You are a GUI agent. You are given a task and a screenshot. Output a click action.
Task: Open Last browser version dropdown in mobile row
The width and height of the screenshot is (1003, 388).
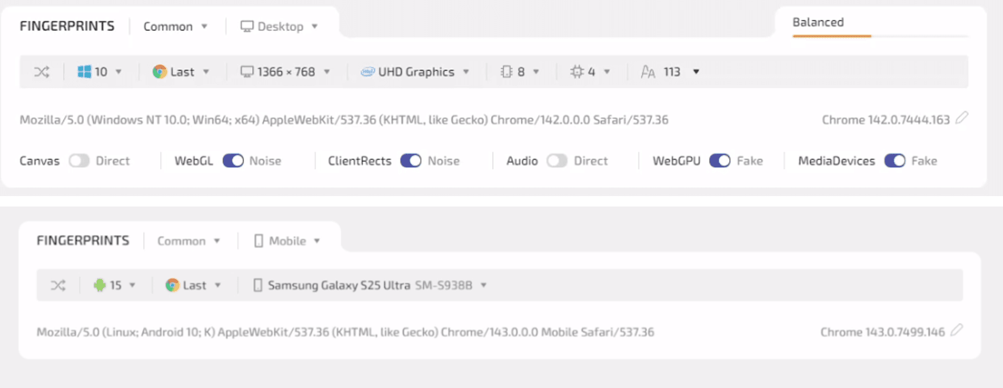[194, 285]
